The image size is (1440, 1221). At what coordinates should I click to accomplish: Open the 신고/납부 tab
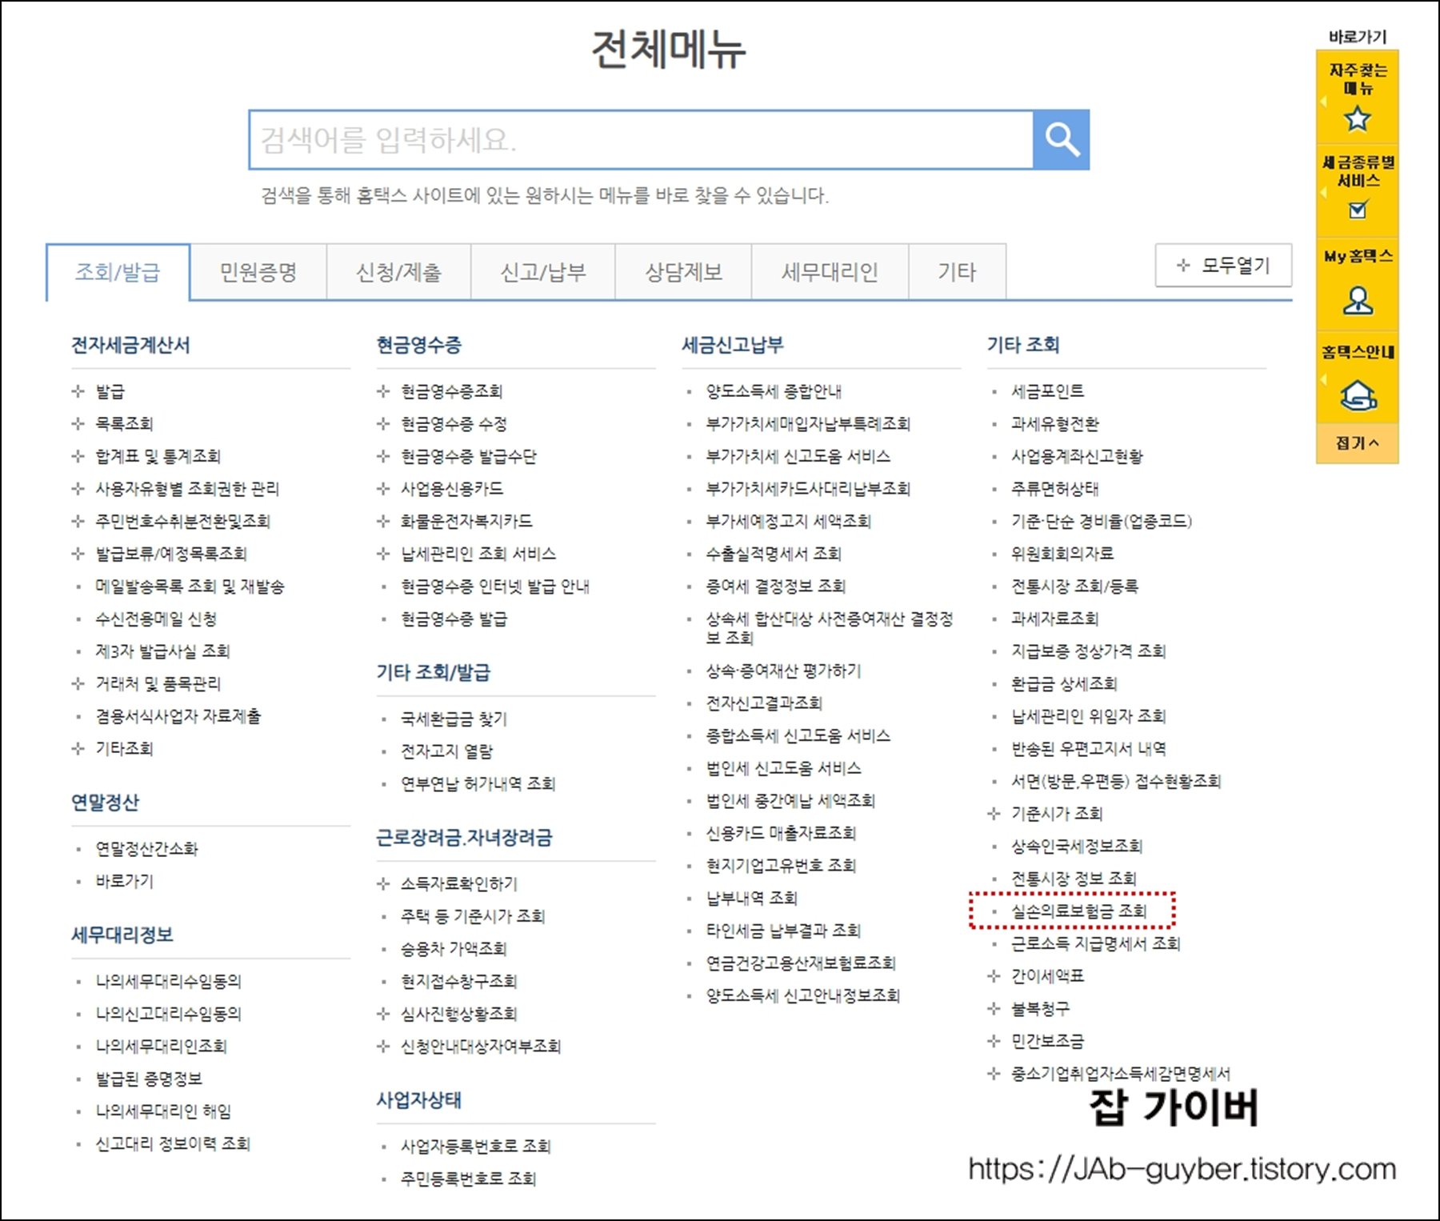[541, 272]
